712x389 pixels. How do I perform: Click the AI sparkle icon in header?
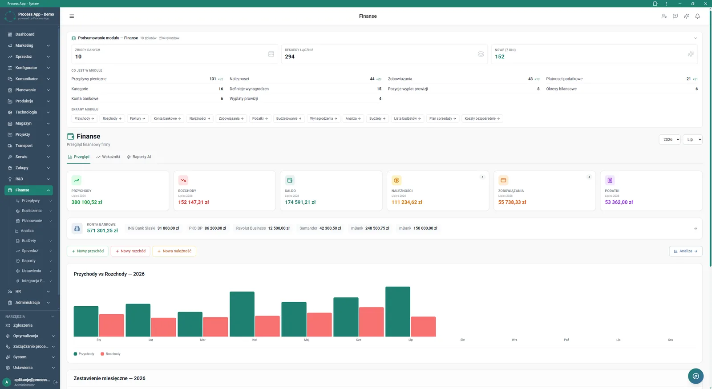point(686,16)
